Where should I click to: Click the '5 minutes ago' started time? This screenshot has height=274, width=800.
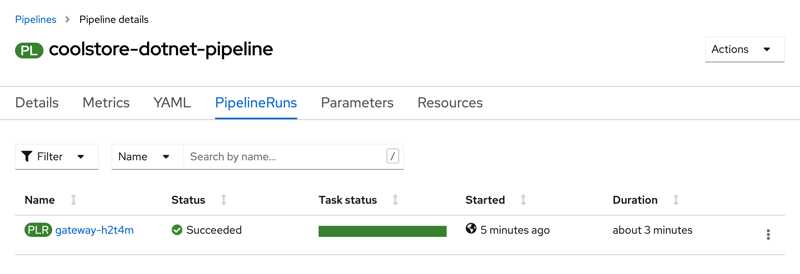[x=515, y=230]
